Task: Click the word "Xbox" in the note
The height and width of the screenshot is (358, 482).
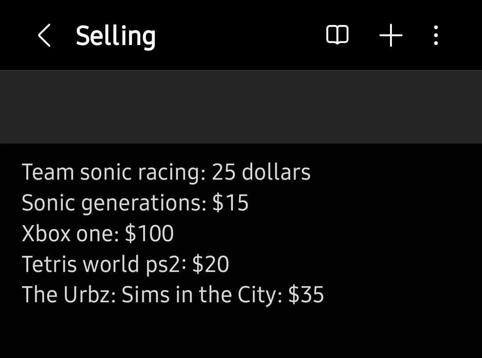Action: click(46, 234)
